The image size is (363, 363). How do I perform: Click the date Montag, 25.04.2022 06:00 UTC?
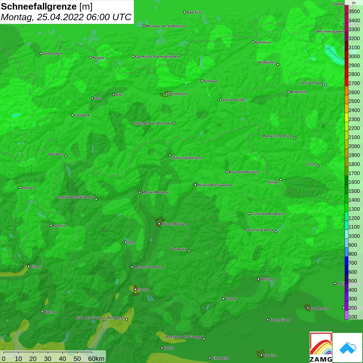(x=66, y=17)
